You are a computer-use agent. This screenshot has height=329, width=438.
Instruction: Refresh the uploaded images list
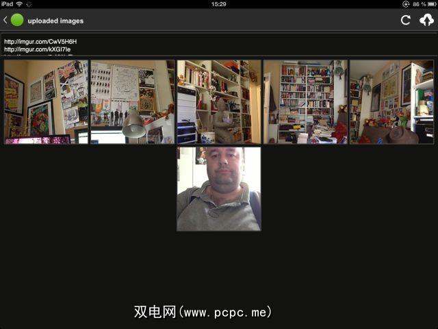pos(405,20)
